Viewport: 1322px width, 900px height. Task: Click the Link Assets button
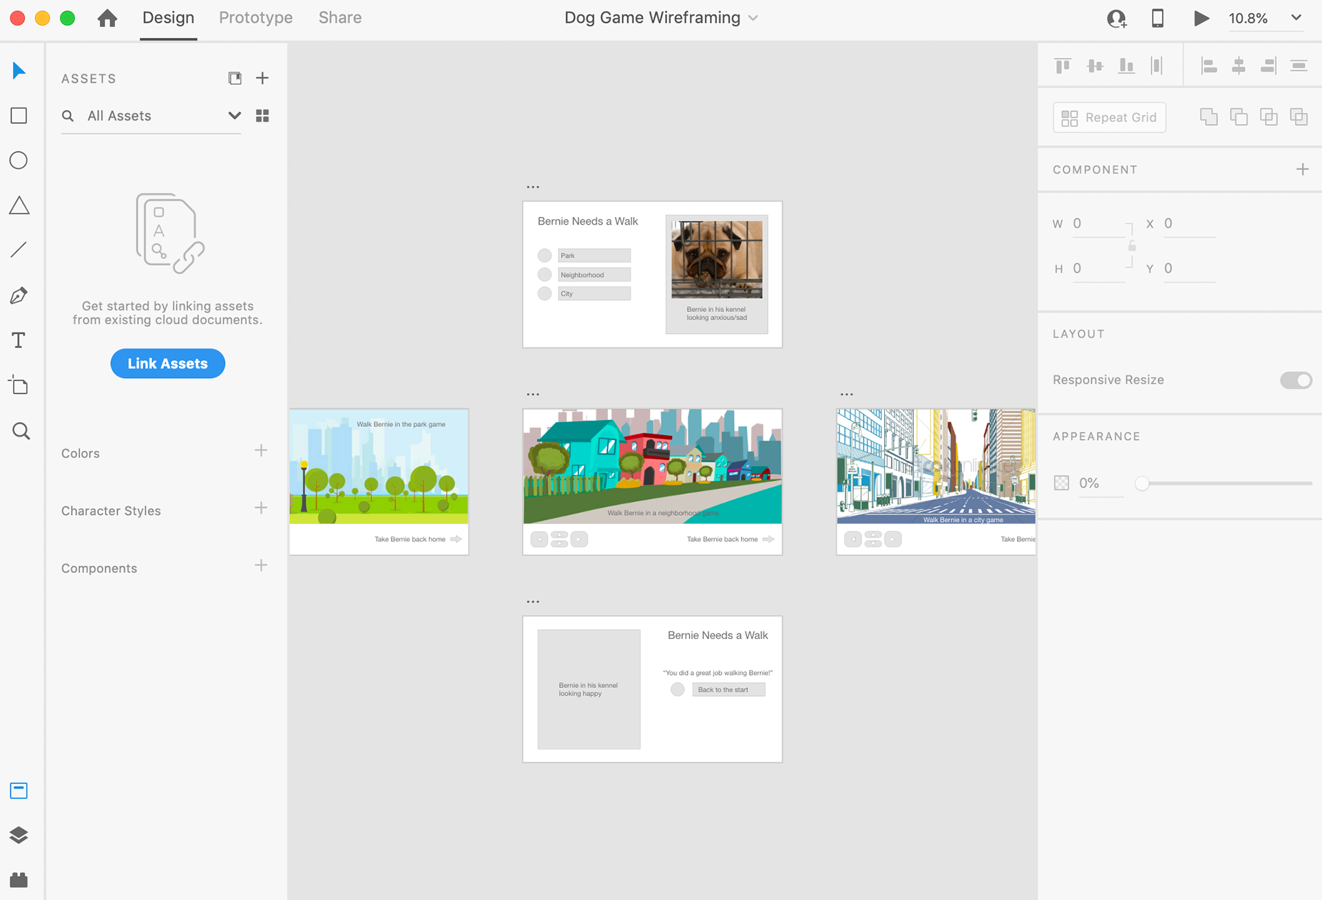tap(167, 364)
